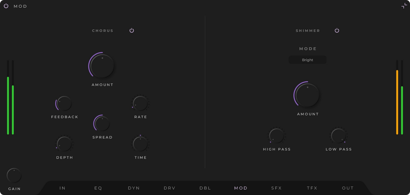This screenshot has width=410, height=195.
Task: Click the Chorus Spread knob
Action: click(x=102, y=124)
